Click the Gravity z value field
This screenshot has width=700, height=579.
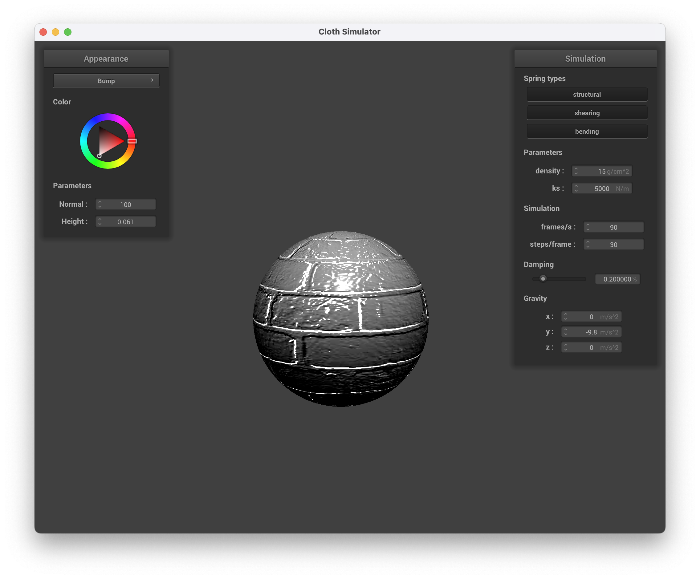tap(591, 347)
